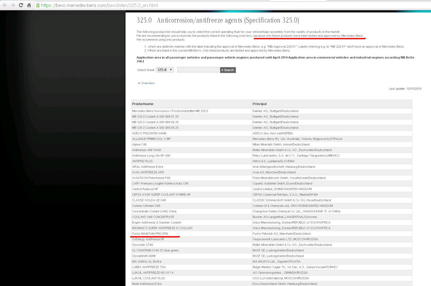Image resolution: width=431 pixels, height=286 pixels.
Task: Select Glysantin G48 product
Action: (x=144, y=256)
